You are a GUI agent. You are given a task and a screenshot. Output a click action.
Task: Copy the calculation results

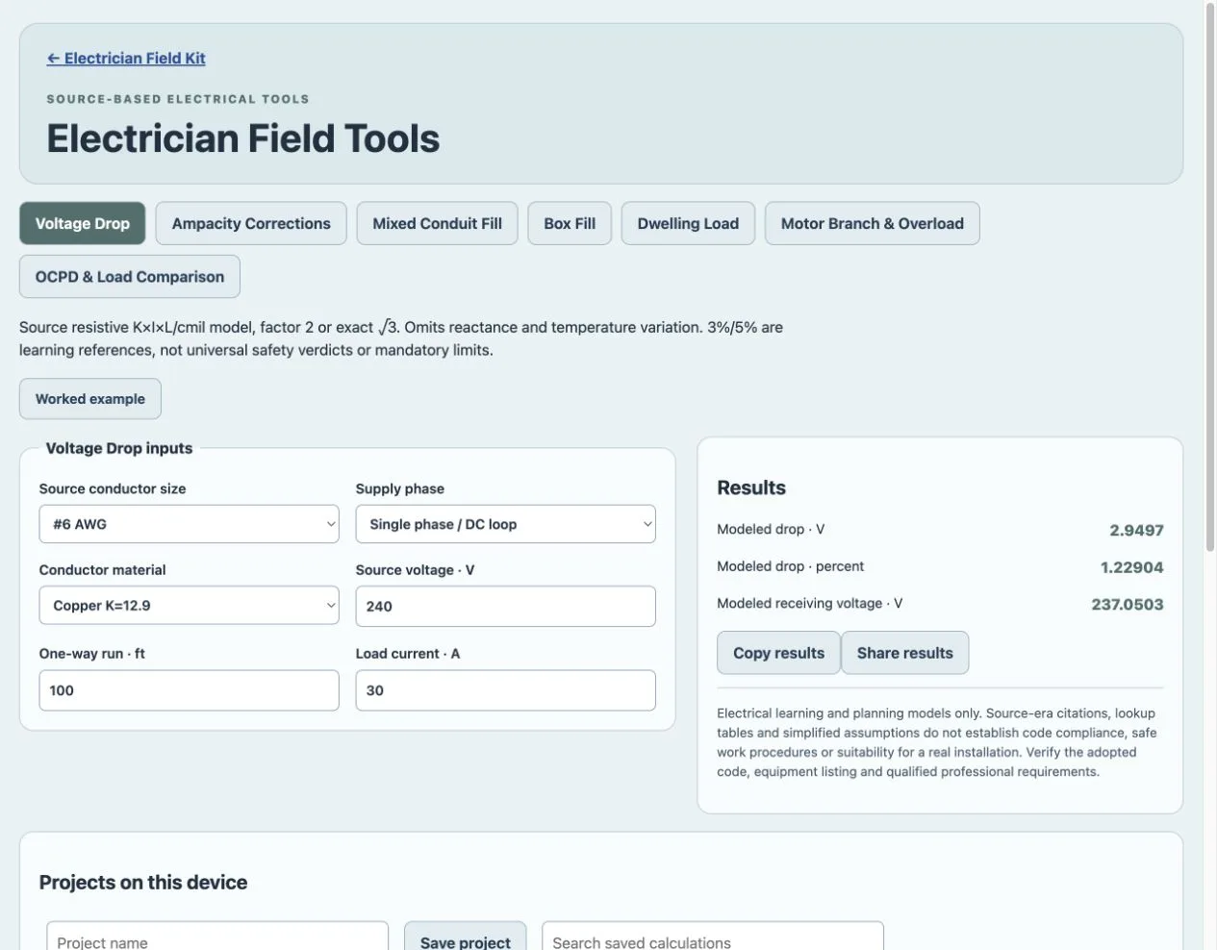(778, 653)
